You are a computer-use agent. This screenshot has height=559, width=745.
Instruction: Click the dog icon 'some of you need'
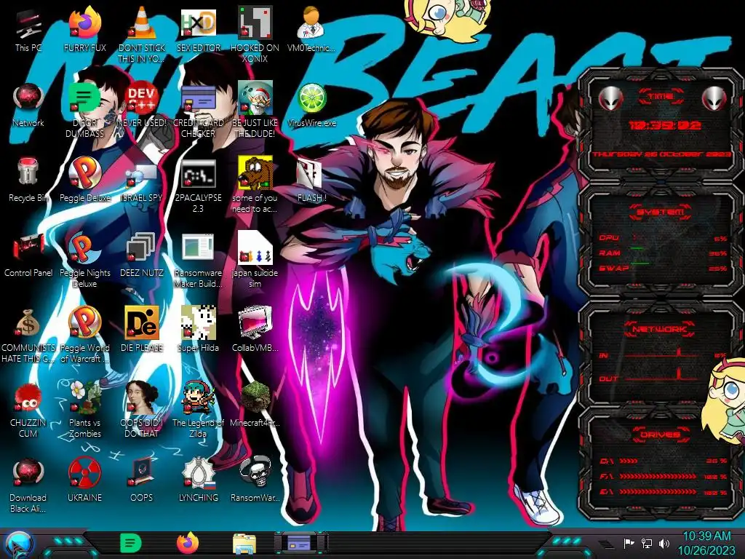tap(255, 186)
